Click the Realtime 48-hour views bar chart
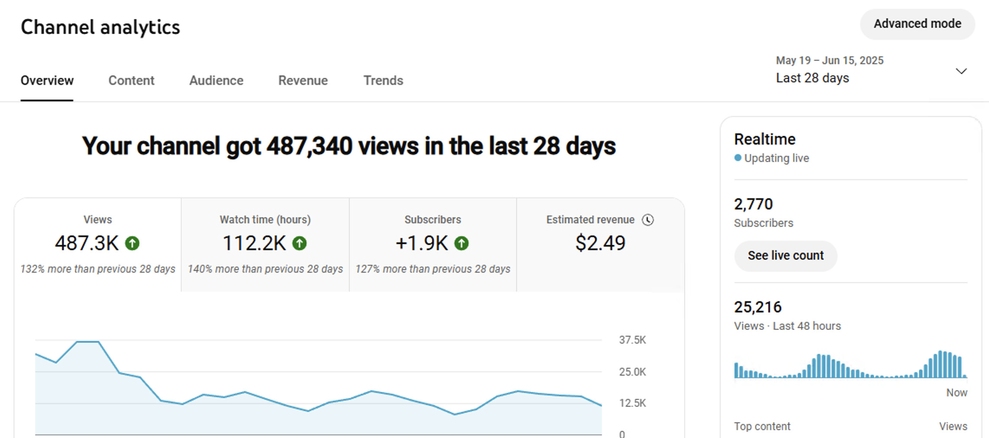989x438 pixels. (x=850, y=365)
